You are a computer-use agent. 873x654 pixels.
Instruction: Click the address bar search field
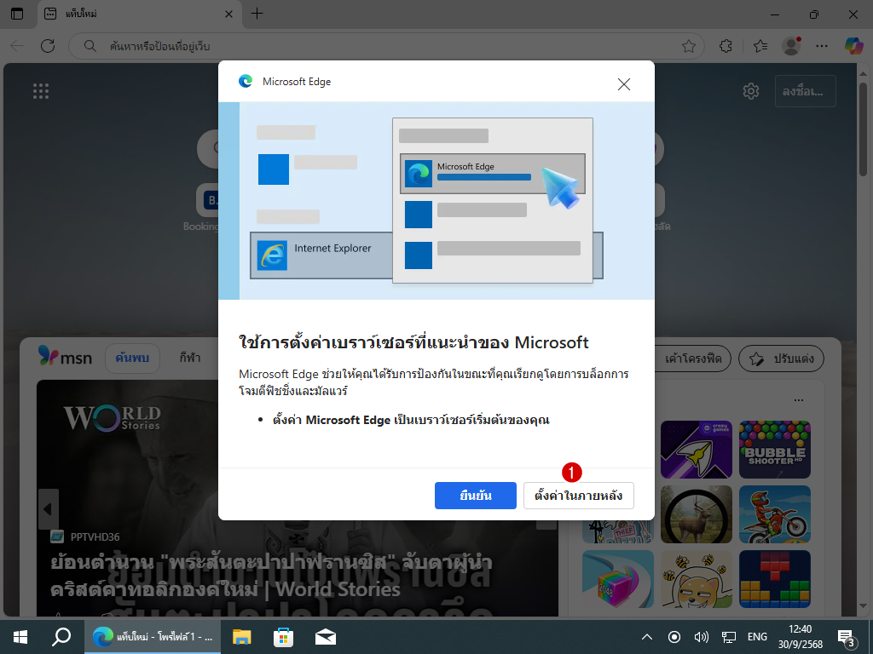tap(384, 46)
